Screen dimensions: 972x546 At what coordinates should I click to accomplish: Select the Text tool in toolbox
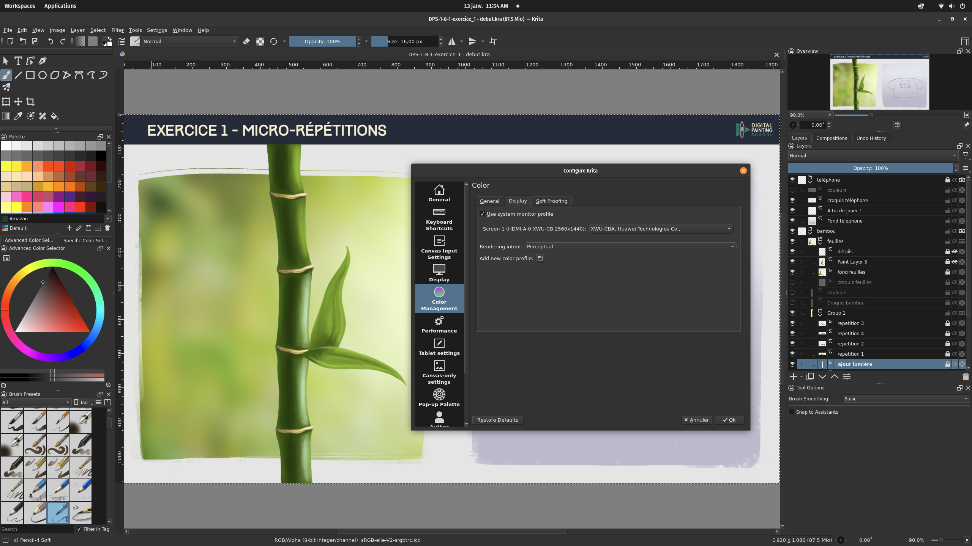18,61
